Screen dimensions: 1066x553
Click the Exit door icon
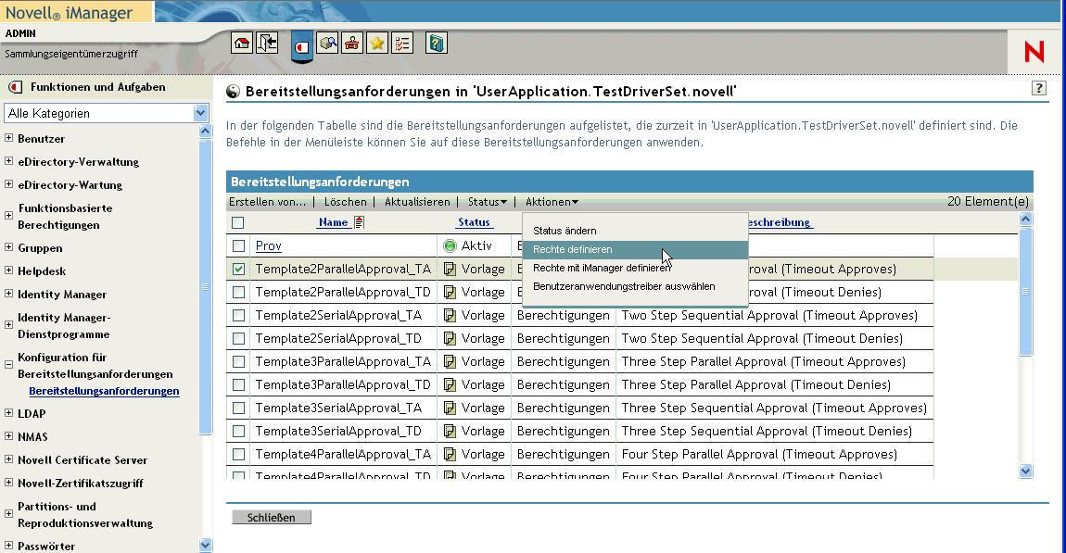pos(268,43)
